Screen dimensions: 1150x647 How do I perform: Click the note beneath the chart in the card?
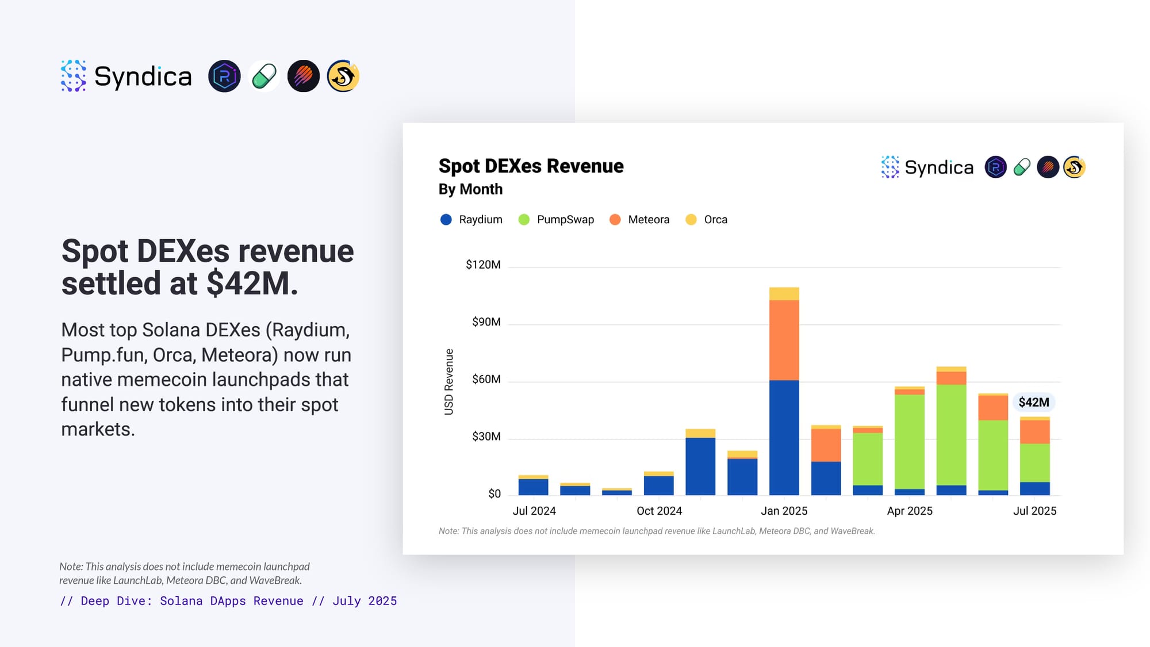(x=657, y=531)
